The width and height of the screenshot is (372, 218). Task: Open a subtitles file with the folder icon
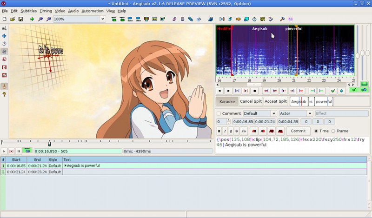pyautogui.click(x=13, y=19)
